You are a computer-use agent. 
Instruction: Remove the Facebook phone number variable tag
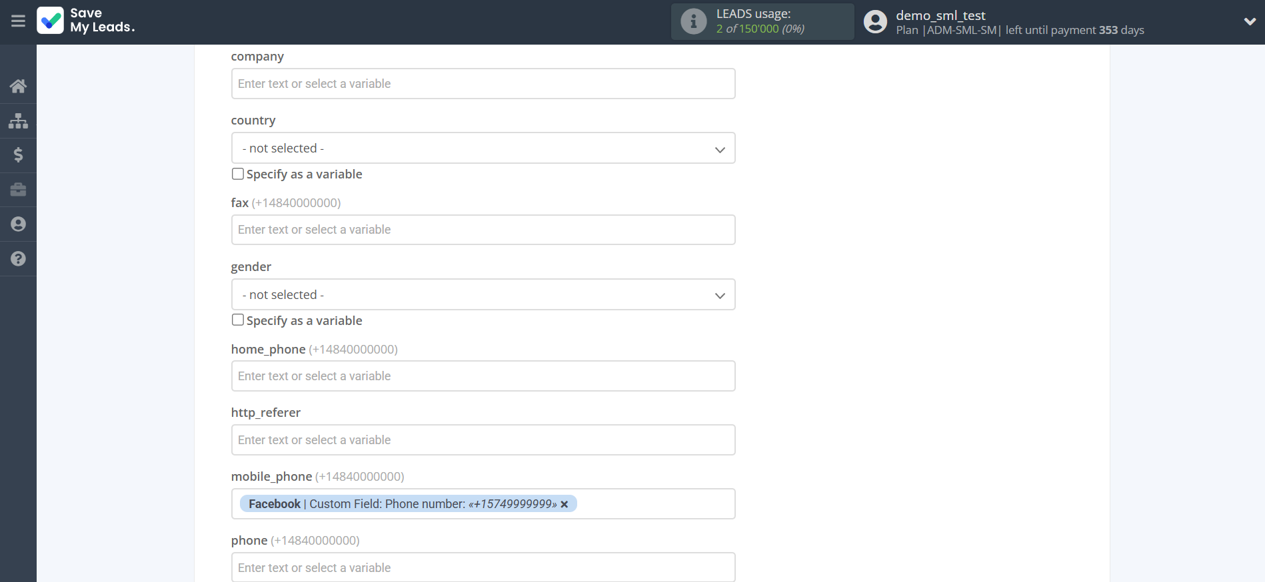(x=565, y=505)
